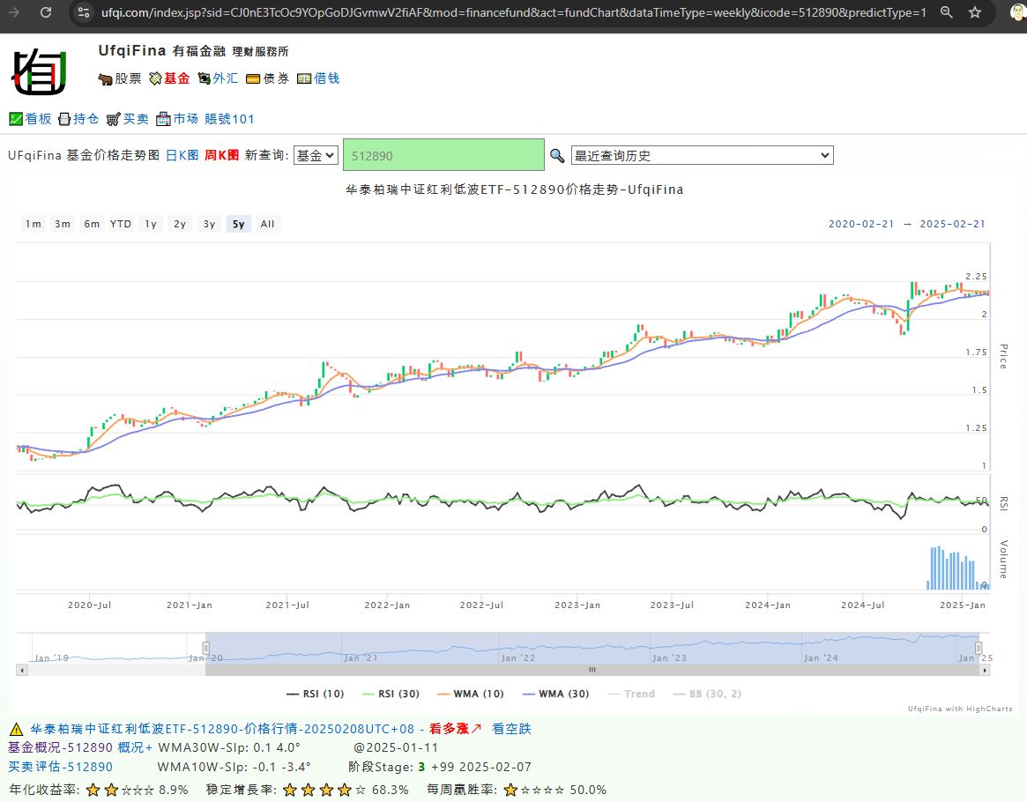Screen dimensions: 1027x802
Task: Open the 基金 query type dropdown
Action: pyautogui.click(x=316, y=155)
